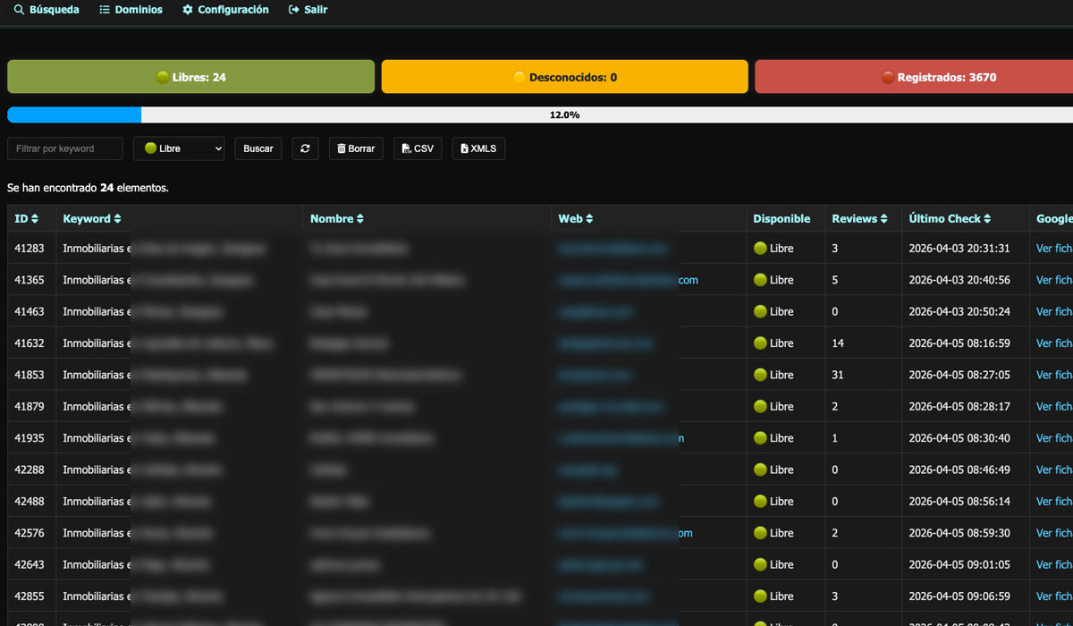1073x626 pixels.
Task: Click green Libre dot in row 42855
Action: (x=760, y=596)
